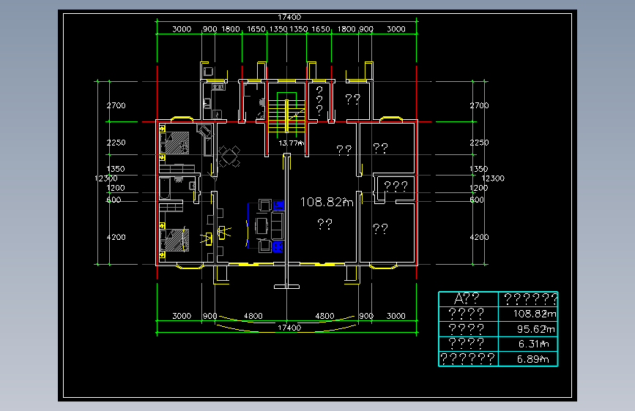Select the rightmost 3000 dimension in the bottom row
Viewport: 635px width, 411px height.
[x=396, y=316]
